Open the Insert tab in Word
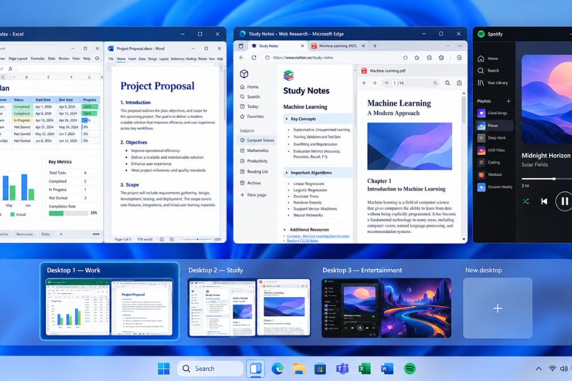572x381 pixels. point(132,59)
